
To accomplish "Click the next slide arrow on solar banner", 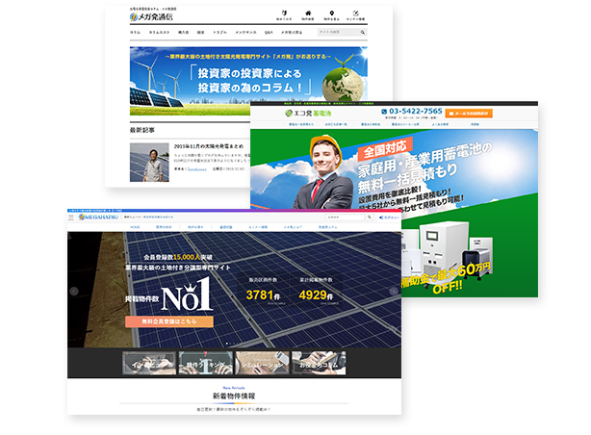I will tap(393, 292).
